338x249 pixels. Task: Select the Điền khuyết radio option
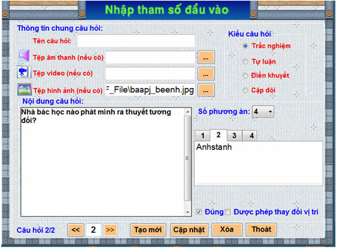pos(245,76)
